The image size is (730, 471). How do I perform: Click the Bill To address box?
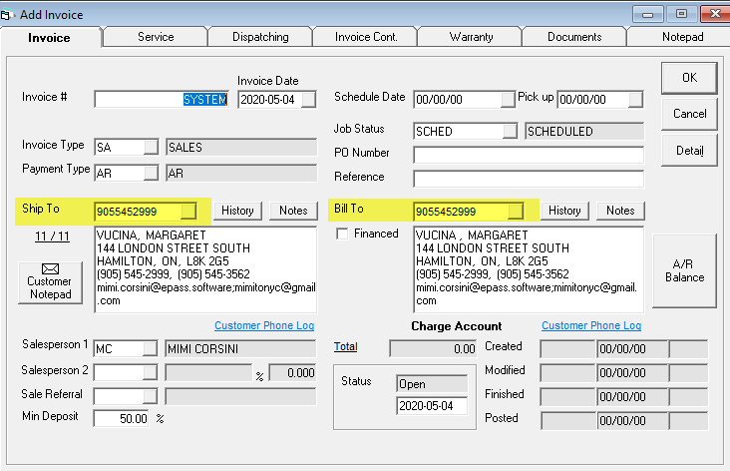click(529, 269)
